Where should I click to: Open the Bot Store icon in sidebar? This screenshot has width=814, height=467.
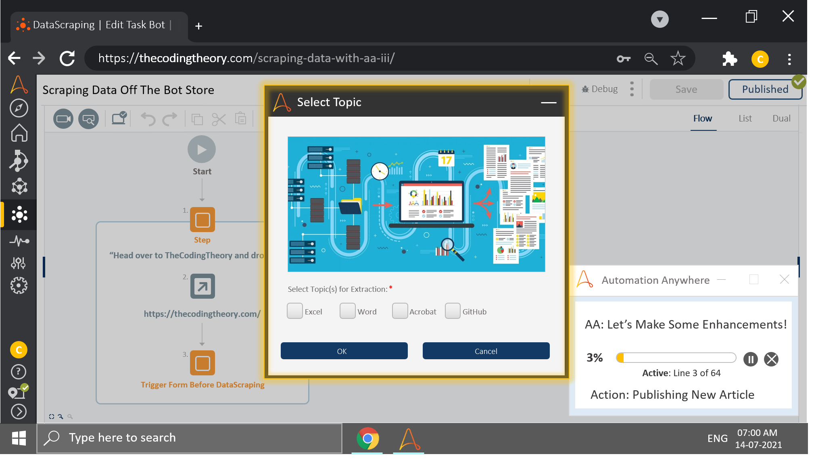(19, 161)
